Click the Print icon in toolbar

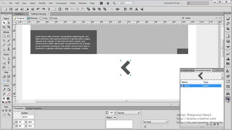click(33, 9)
